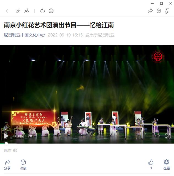Open the font size adjustment icon
This screenshot has width=174, height=176.
point(27,11)
